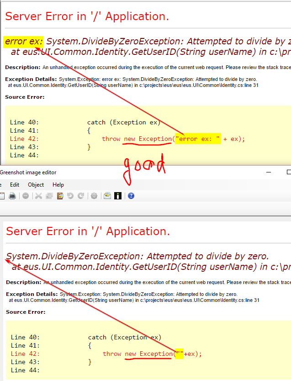The image size is (291, 381).
Task: Click the Cut scissors toolbar icon
Action: 38,196
